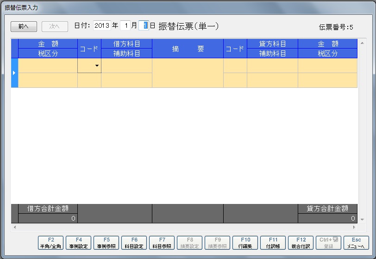376x259 pixels.
Task: Switch to F12 複合仕訳 (compound journal)
Action: click(301, 243)
